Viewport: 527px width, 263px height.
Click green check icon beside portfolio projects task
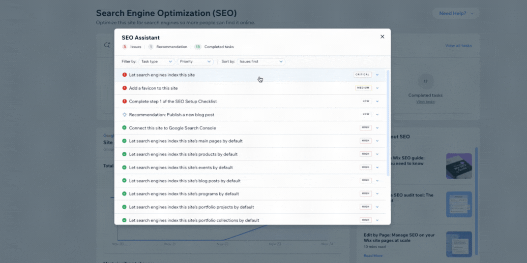coord(124,207)
